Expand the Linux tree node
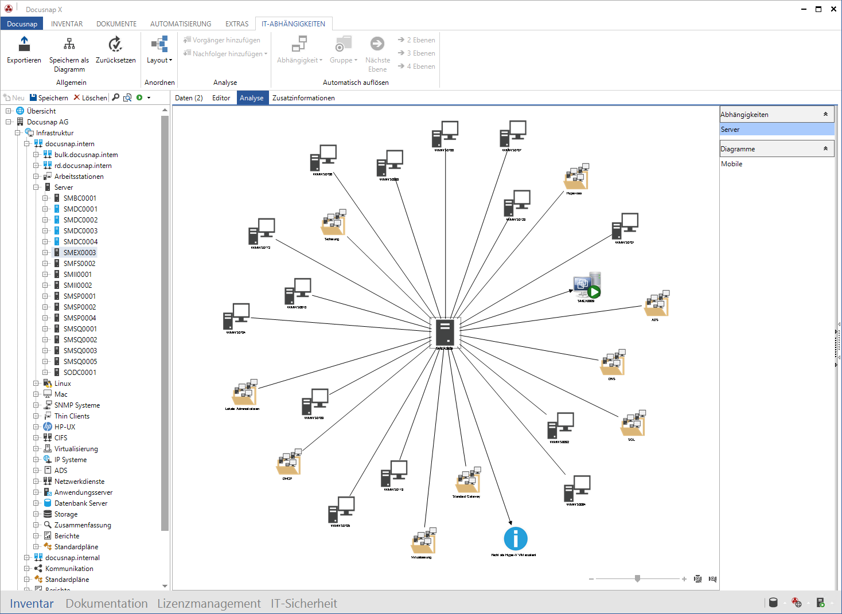 tap(36, 384)
